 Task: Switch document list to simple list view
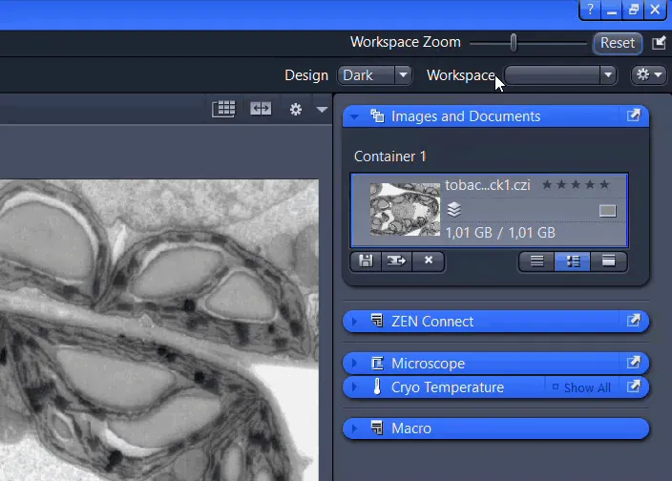coord(536,261)
